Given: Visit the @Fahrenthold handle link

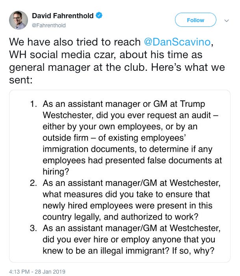Looking at the screenshot, I should coord(48,25).
